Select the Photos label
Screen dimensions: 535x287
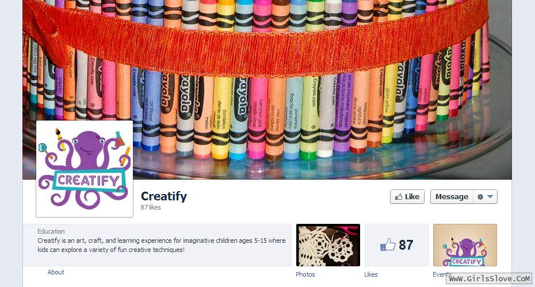[x=305, y=274]
